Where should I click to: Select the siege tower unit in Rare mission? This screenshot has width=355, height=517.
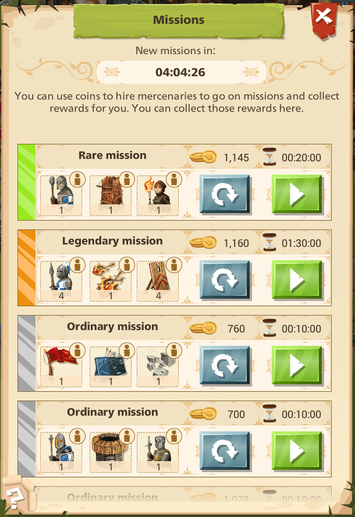[x=111, y=195]
